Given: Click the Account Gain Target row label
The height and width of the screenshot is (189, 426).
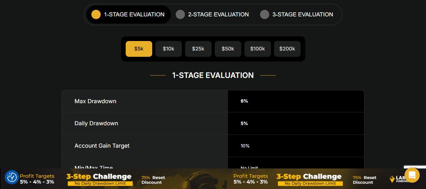Looking at the screenshot, I should [102, 146].
